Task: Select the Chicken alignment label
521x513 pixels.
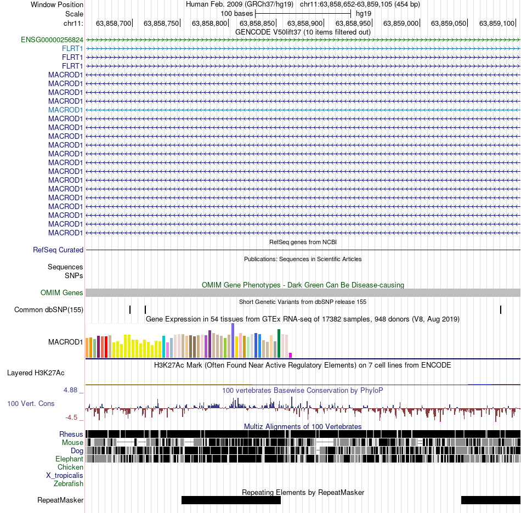Action: [70, 467]
